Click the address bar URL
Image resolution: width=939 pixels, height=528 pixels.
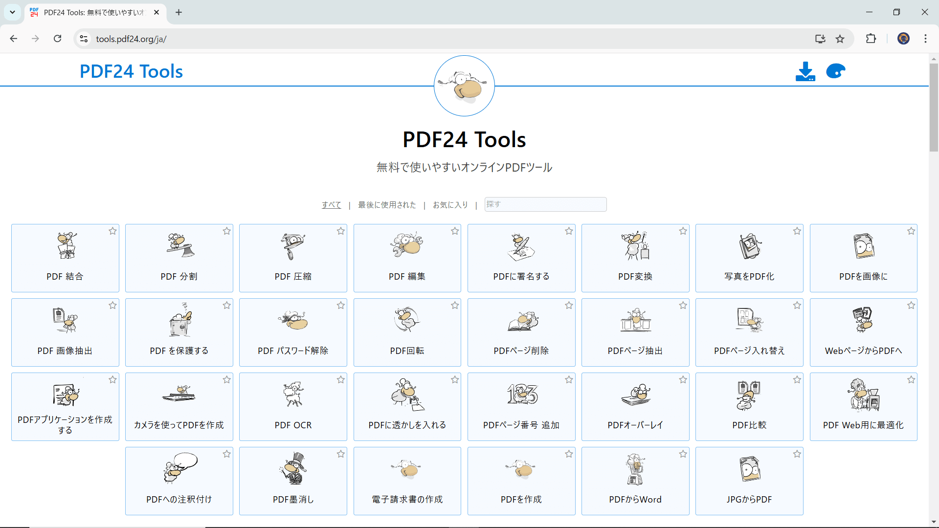click(x=131, y=39)
